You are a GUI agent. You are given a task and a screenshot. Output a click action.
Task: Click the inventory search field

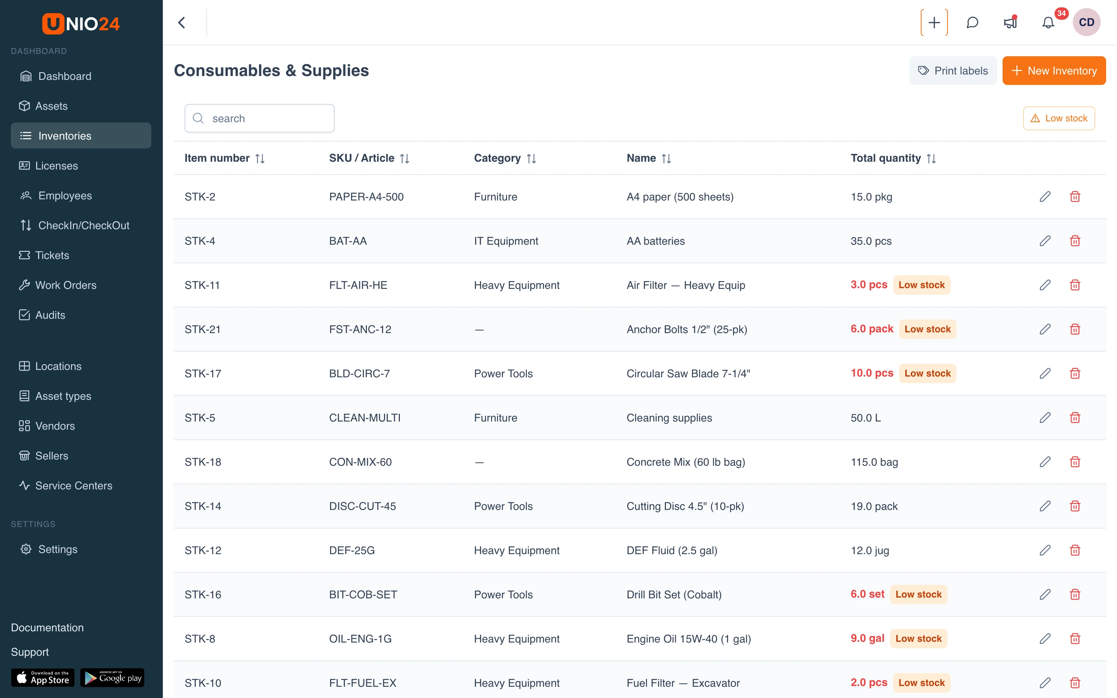[x=259, y=118]
